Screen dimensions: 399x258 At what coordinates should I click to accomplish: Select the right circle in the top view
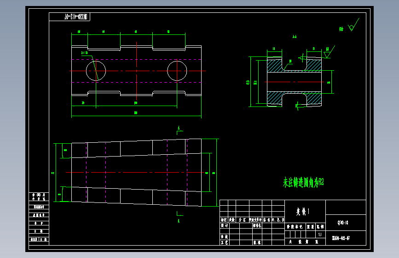(x=177, y=71)
